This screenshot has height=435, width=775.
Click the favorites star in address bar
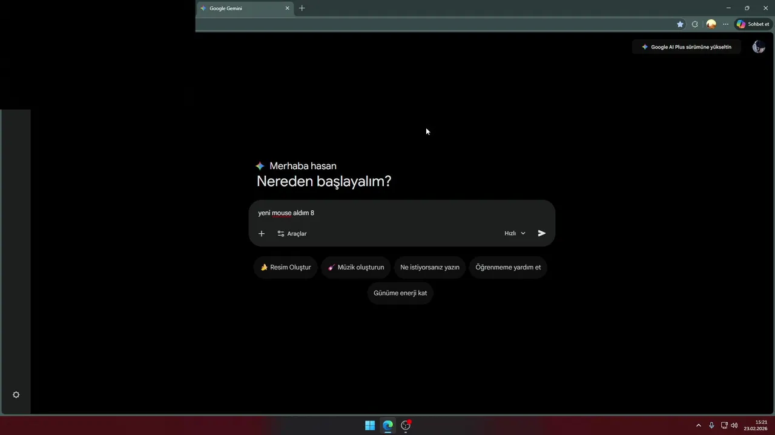[x=680, y=24]
